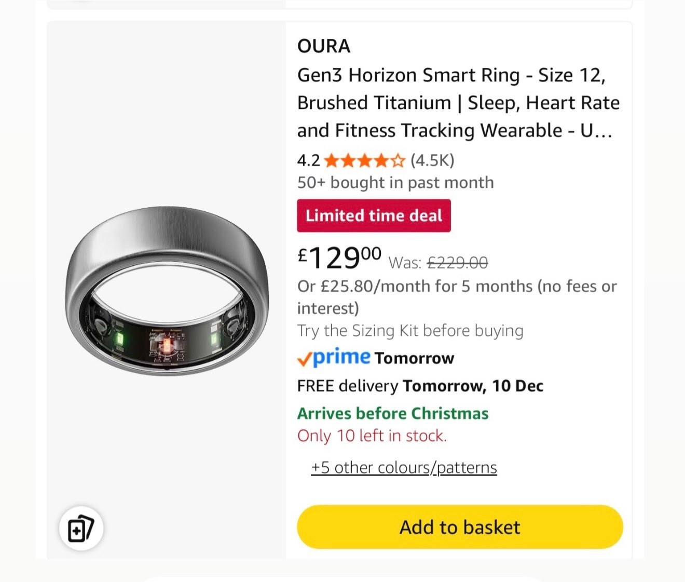This screenshot has height=582, width=685.
Task: Click the orange Prime tick mark
Action: (304, 358)
